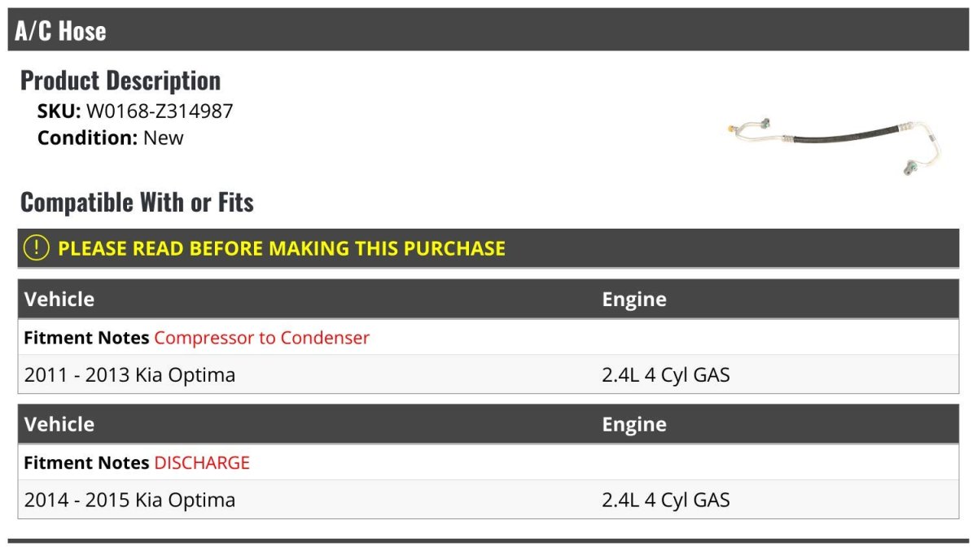The height and width of the screenshot is (551, 977).
Task: Click the Fitment Notes label above Compressor
Action: [86, 337]
